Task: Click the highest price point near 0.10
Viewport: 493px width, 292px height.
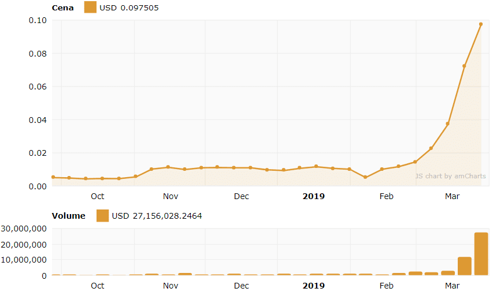Action: (481, 24)
